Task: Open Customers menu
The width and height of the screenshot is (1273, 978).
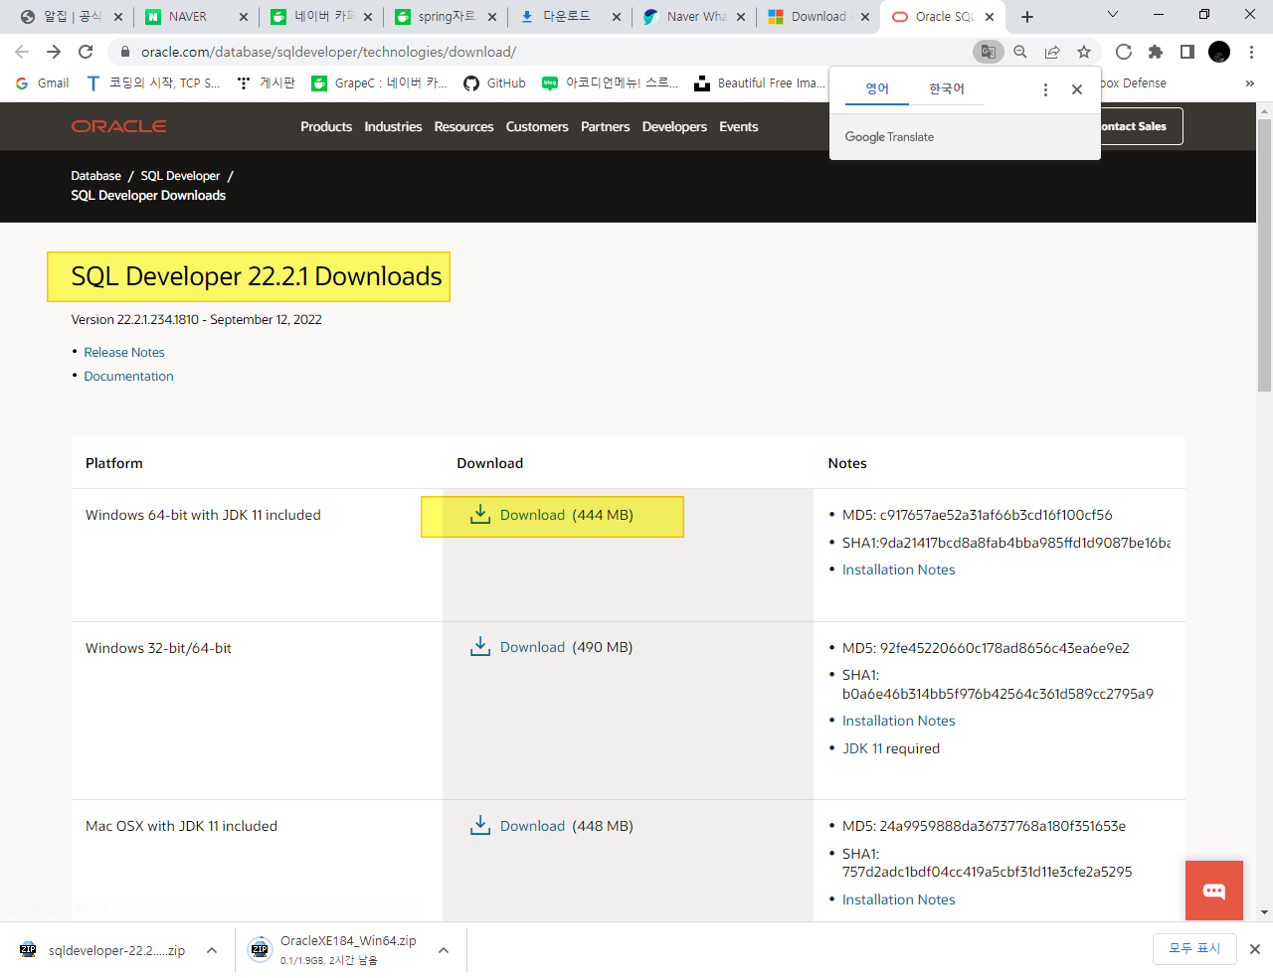Action: pyautogui.click(x=537, y=126)
